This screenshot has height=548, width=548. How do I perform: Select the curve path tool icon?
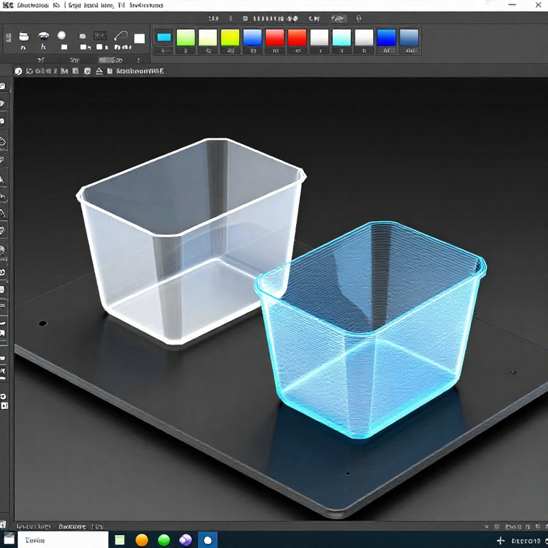point(121,36)
